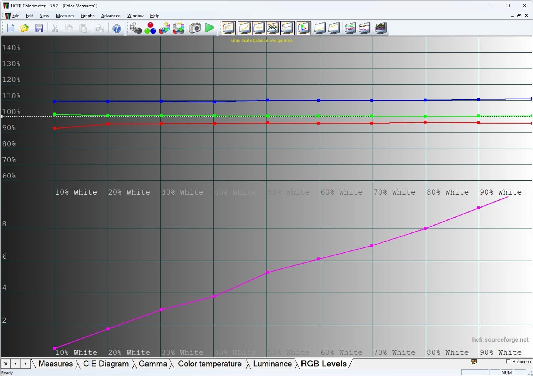Start continuous measures with green play arrow
Viewport: 533px width, 376px height.
209,28
